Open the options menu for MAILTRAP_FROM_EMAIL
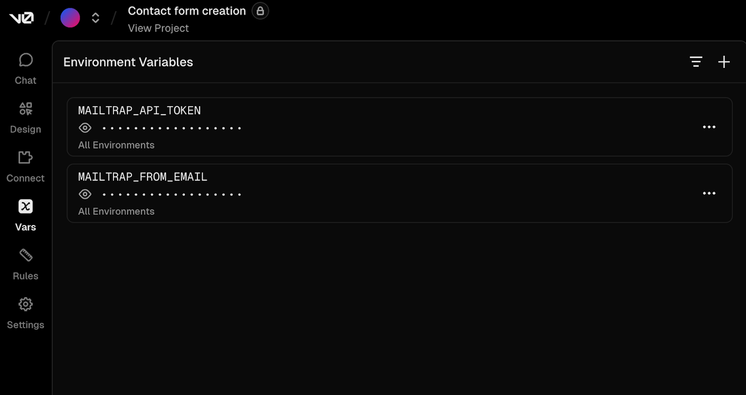This screenshot has width=746, height=395. point(709,193)
